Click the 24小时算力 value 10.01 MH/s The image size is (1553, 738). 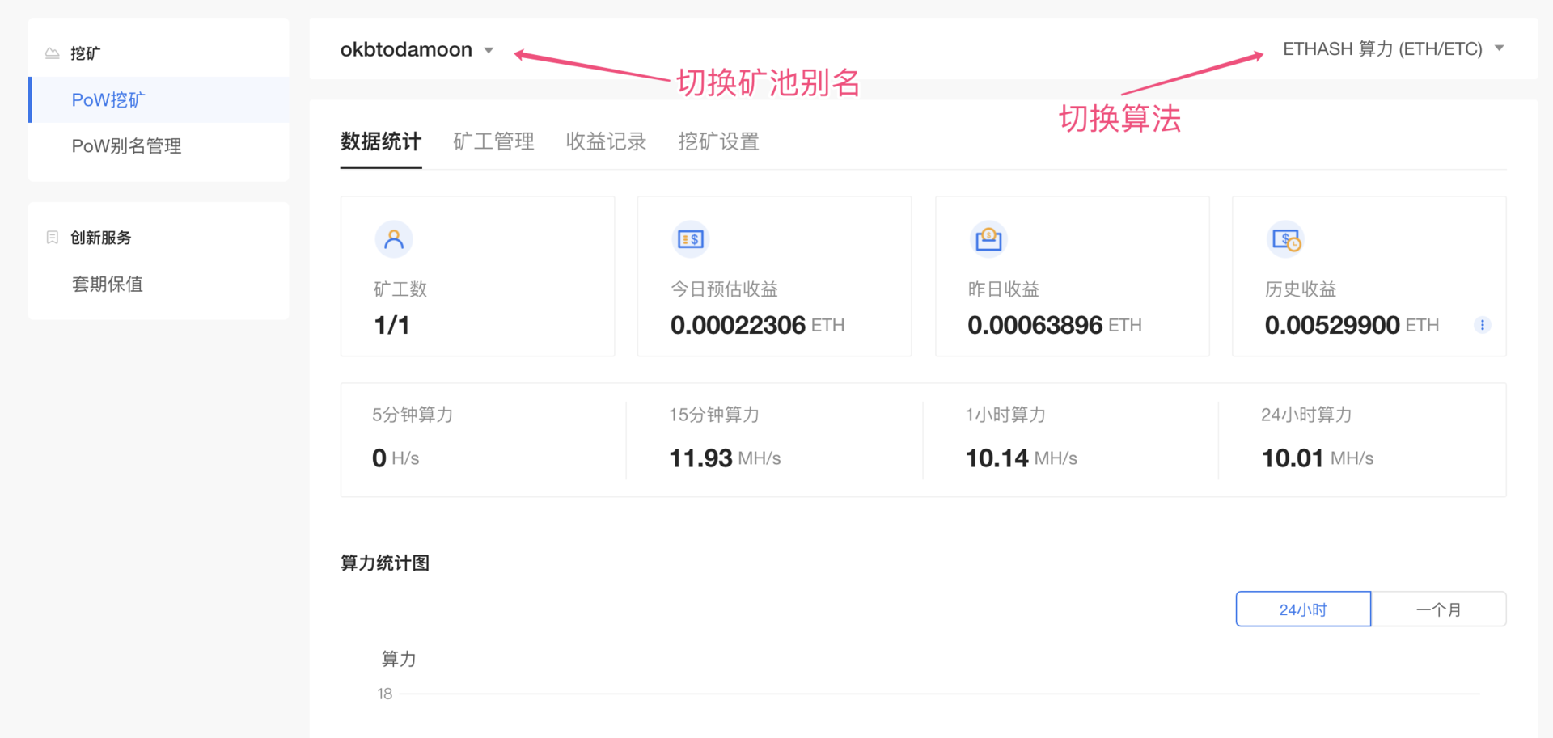tap(1318, 458)
